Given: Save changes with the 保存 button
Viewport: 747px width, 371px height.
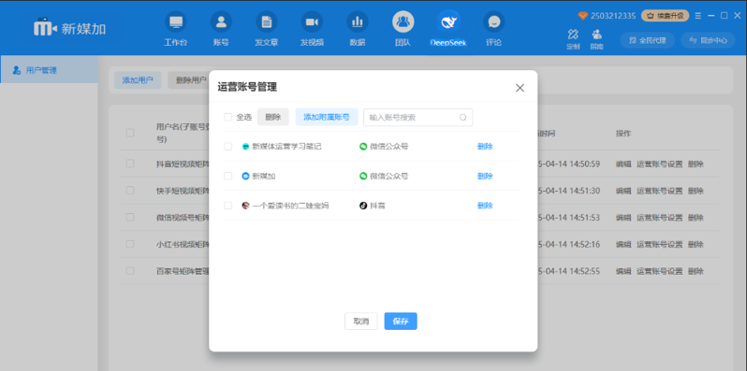Looking at the screenshot, I should click(x=401, y=321).
